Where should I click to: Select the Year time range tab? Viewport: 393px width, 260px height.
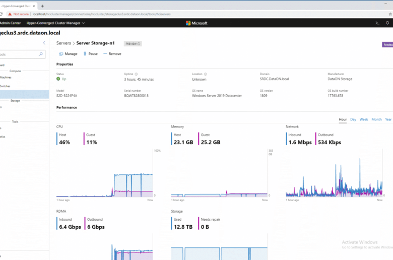click(x=388, y=119)
